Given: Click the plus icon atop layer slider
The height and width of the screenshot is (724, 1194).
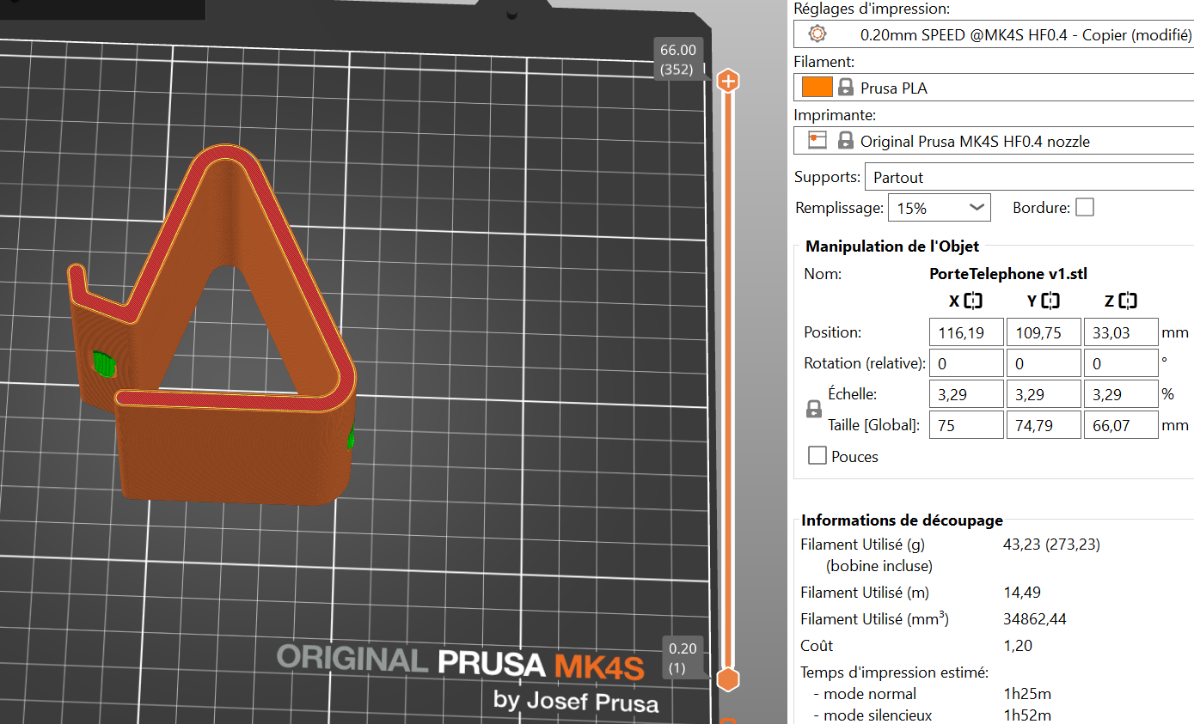Looking at the screenshot, I should tap(728, 82).
